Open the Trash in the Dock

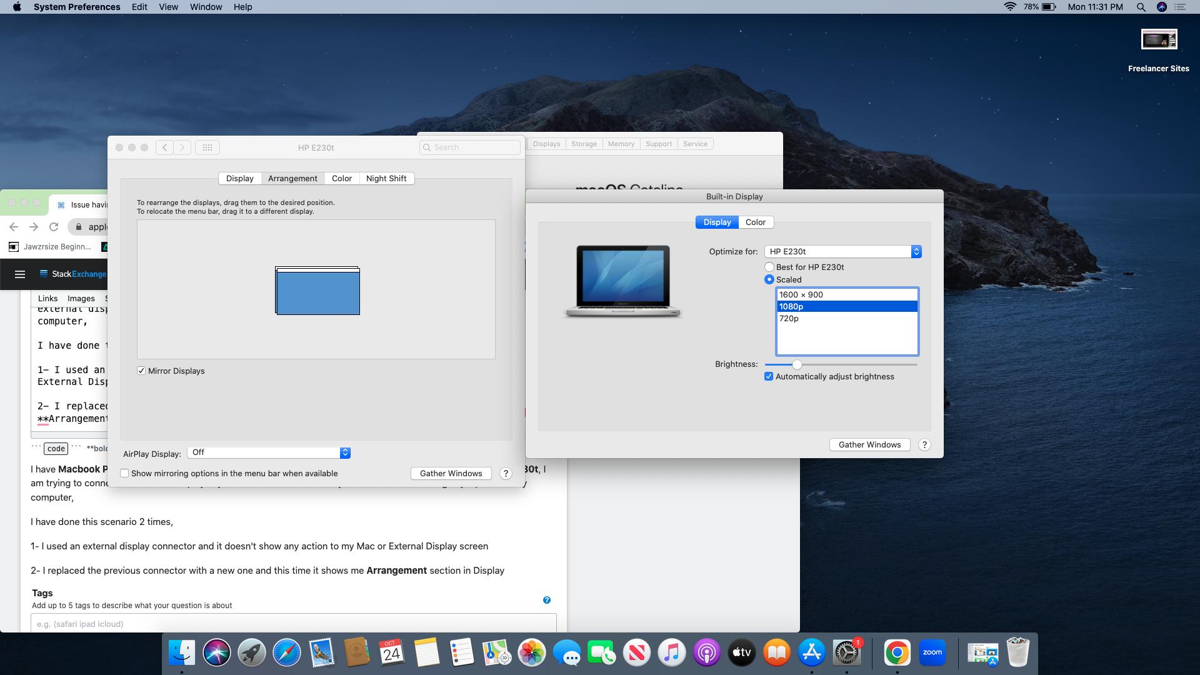(x=1019, y=652)
